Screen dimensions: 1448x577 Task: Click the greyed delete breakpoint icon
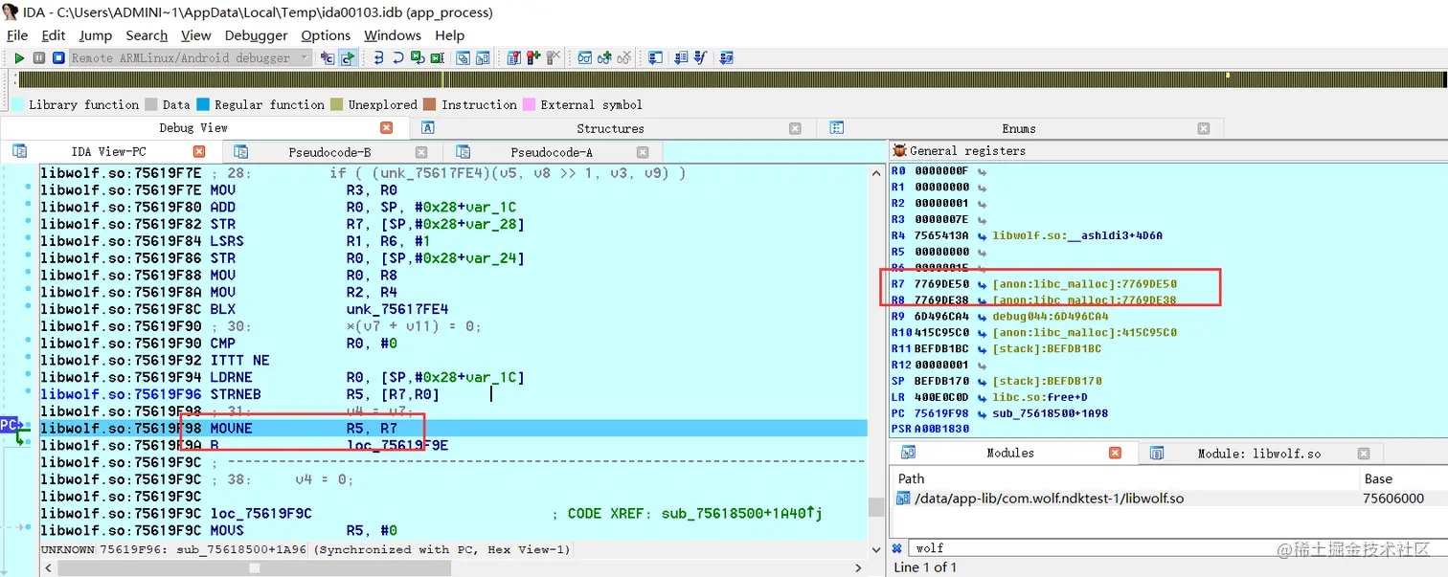(x=553, y=57)
